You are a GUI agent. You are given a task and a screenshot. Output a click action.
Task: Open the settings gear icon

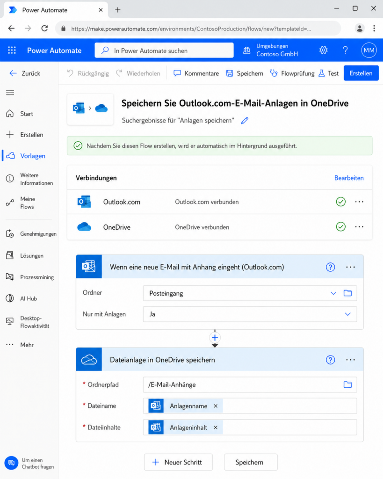pos(324,50)
